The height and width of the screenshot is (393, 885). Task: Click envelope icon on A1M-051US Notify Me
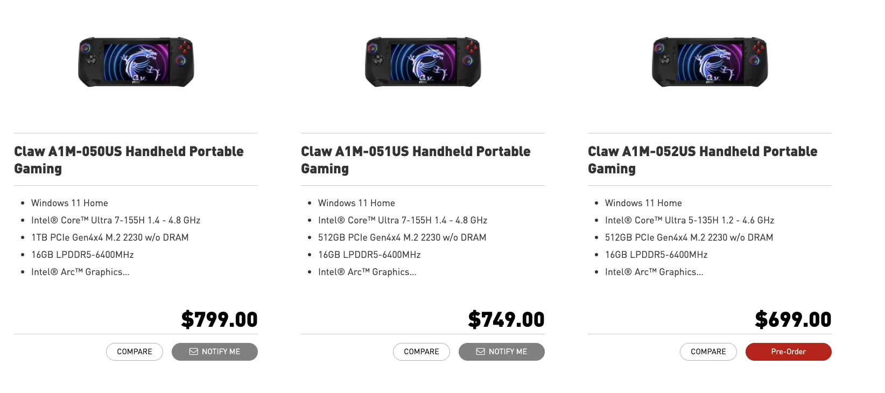tap(481, 352)
